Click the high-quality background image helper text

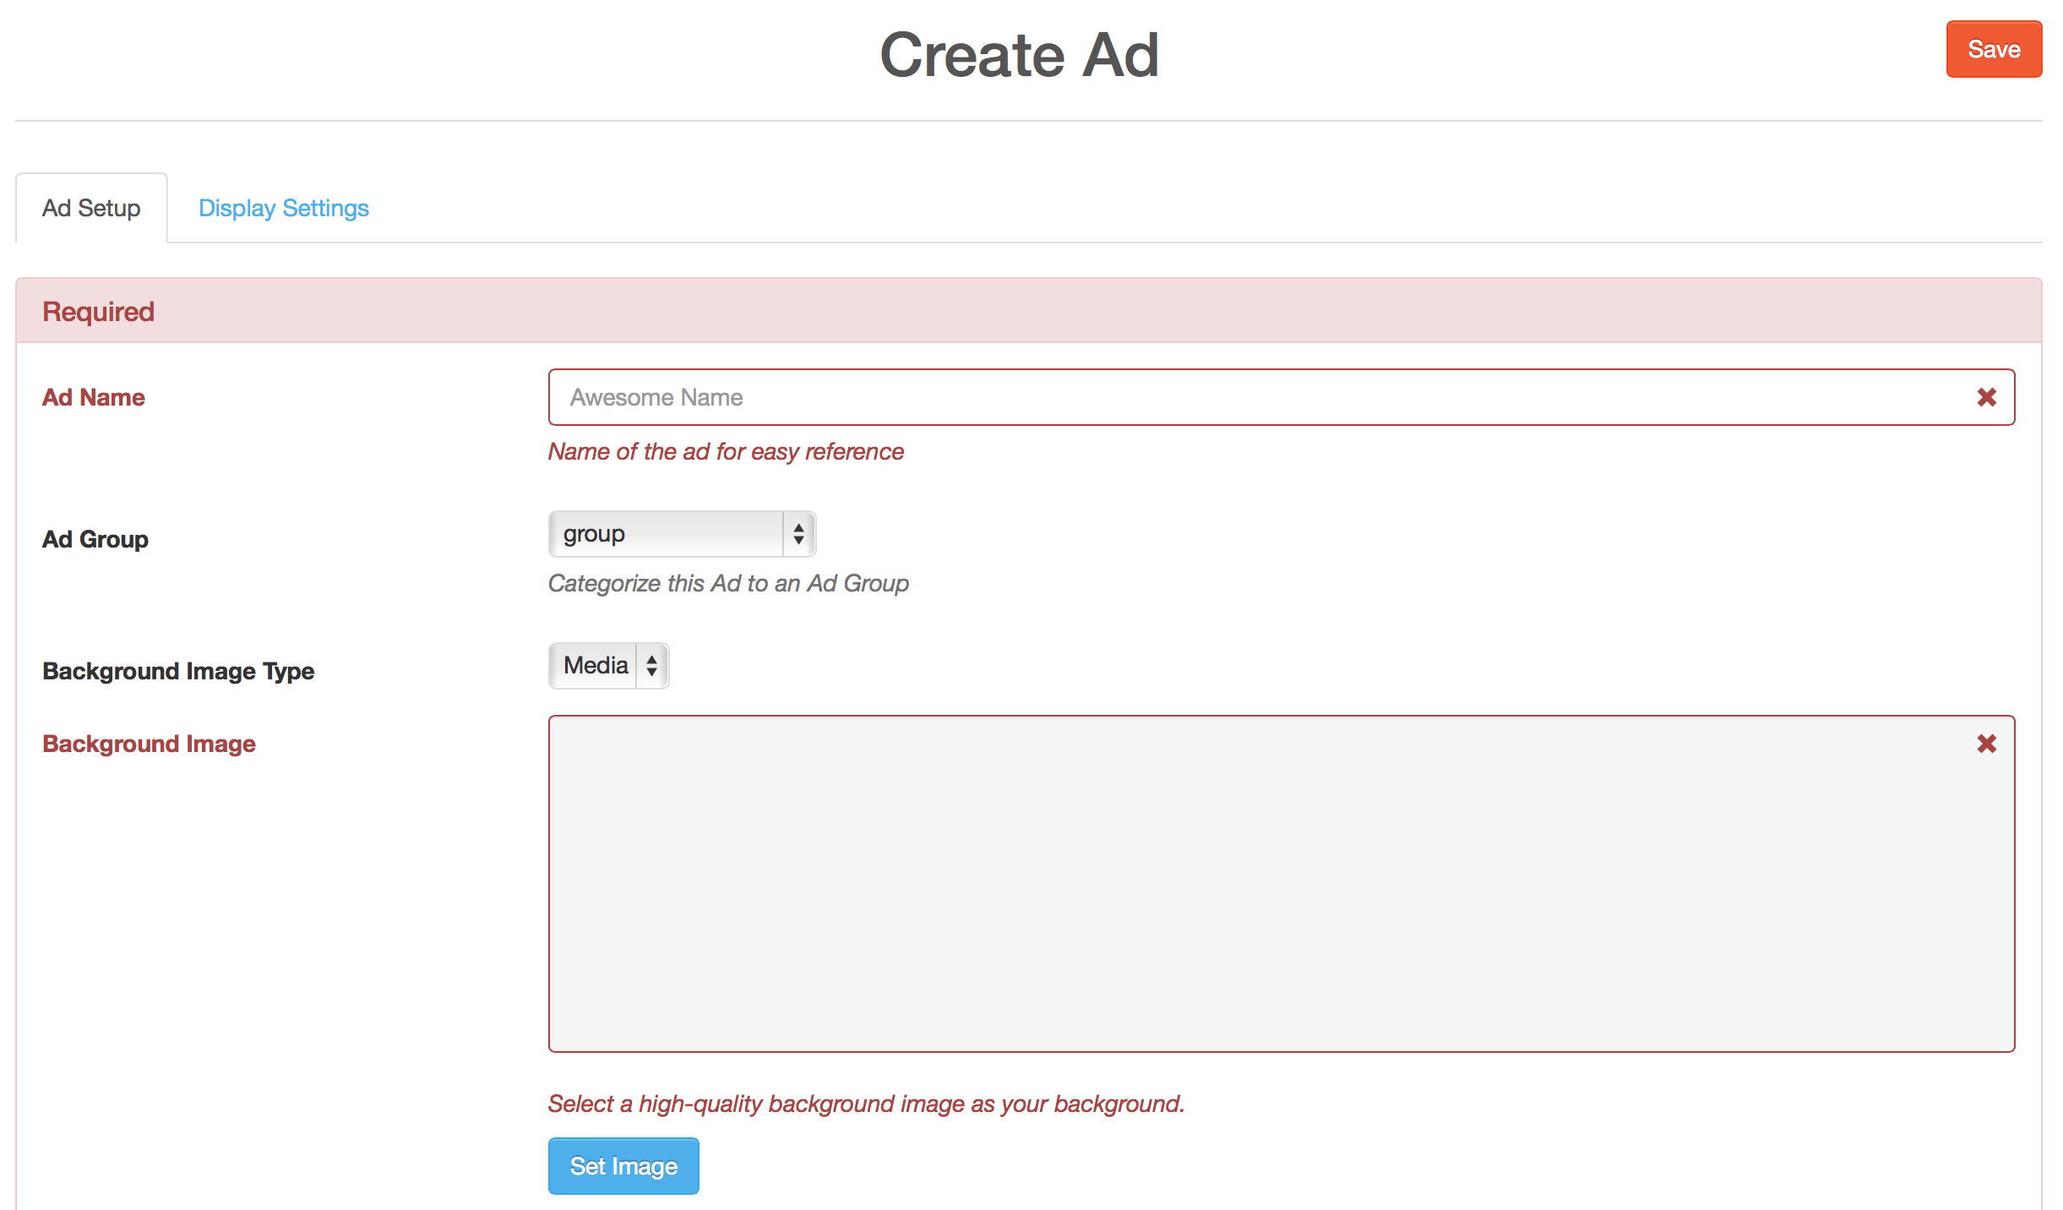867,1103
